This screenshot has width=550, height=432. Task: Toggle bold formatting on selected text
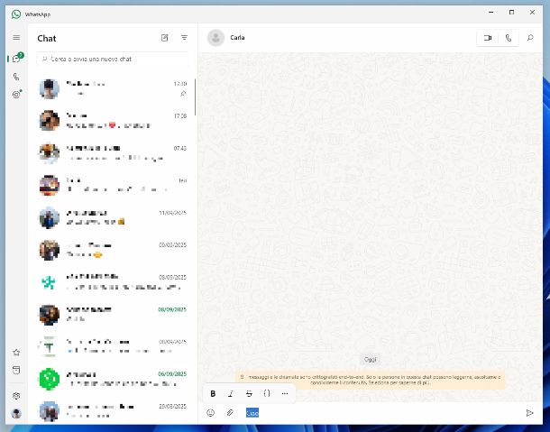213,393
